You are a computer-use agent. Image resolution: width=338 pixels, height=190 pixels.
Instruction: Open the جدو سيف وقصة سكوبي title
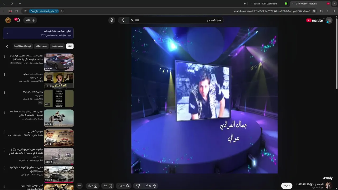pos(33,74)
